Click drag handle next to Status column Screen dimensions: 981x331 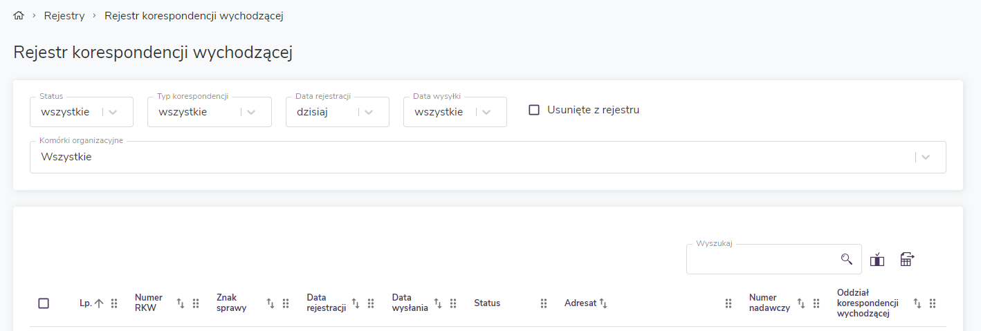tap(544, 303)
